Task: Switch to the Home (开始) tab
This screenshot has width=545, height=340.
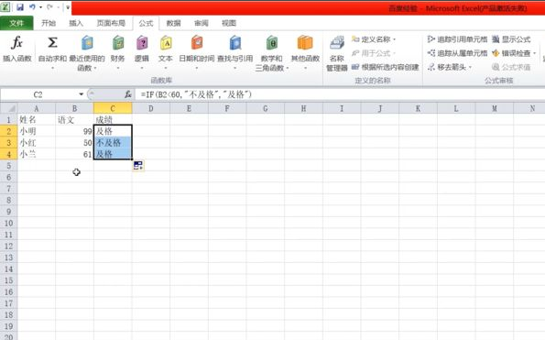Action: 49,23
